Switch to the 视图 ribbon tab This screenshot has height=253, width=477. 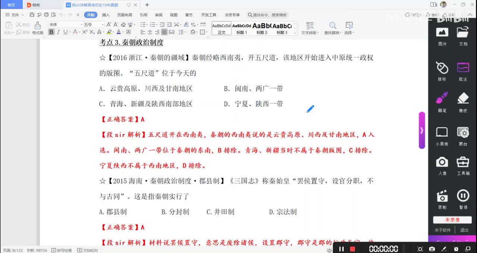[x=174, y=15]
